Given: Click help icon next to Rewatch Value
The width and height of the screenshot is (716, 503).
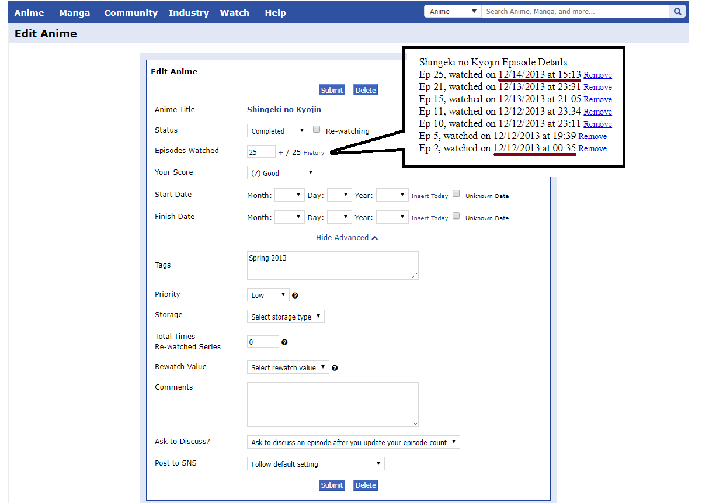Looking at the screenshot, I should pyautogui.click(x=335, y=368).
